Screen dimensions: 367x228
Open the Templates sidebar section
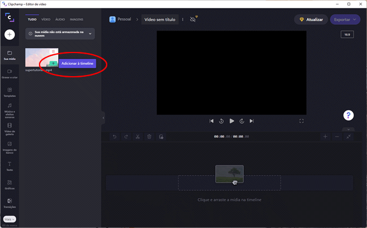10,92
